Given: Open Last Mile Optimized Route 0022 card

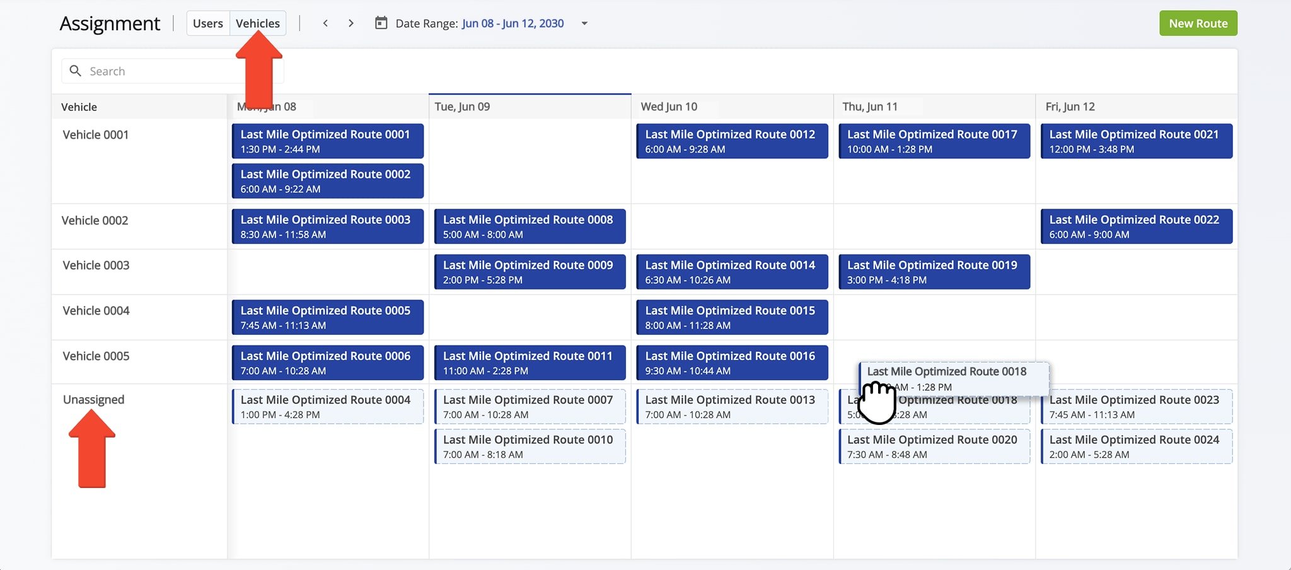Looking at the screenshot, I should pyautogui.click(x=1137, y=226).
